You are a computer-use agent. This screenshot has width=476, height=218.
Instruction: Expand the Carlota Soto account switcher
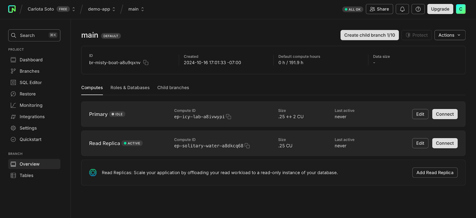pyautogui.click(x=51, y=9)
